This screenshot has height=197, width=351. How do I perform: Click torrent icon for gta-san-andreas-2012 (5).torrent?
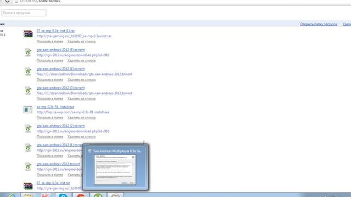pos(28,53)
